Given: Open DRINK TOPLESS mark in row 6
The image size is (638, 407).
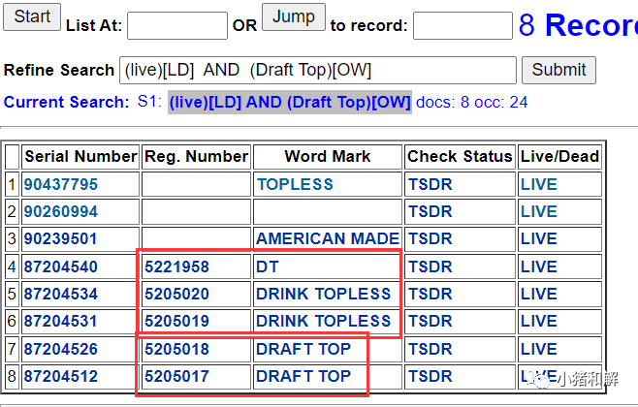Looking at the screenshot, I should 323,322.
